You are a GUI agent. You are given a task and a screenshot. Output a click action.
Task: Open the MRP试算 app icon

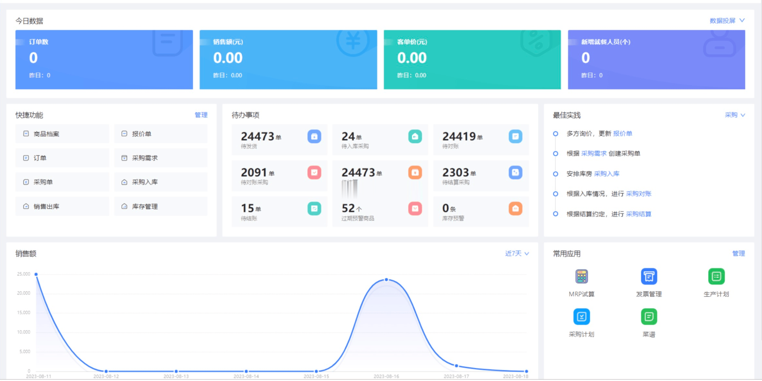pos(581,276)
